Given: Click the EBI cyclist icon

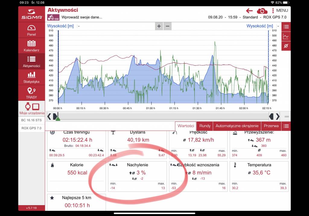Looking at the screenshot, I should pyautogui.click(x=53, y=17).
